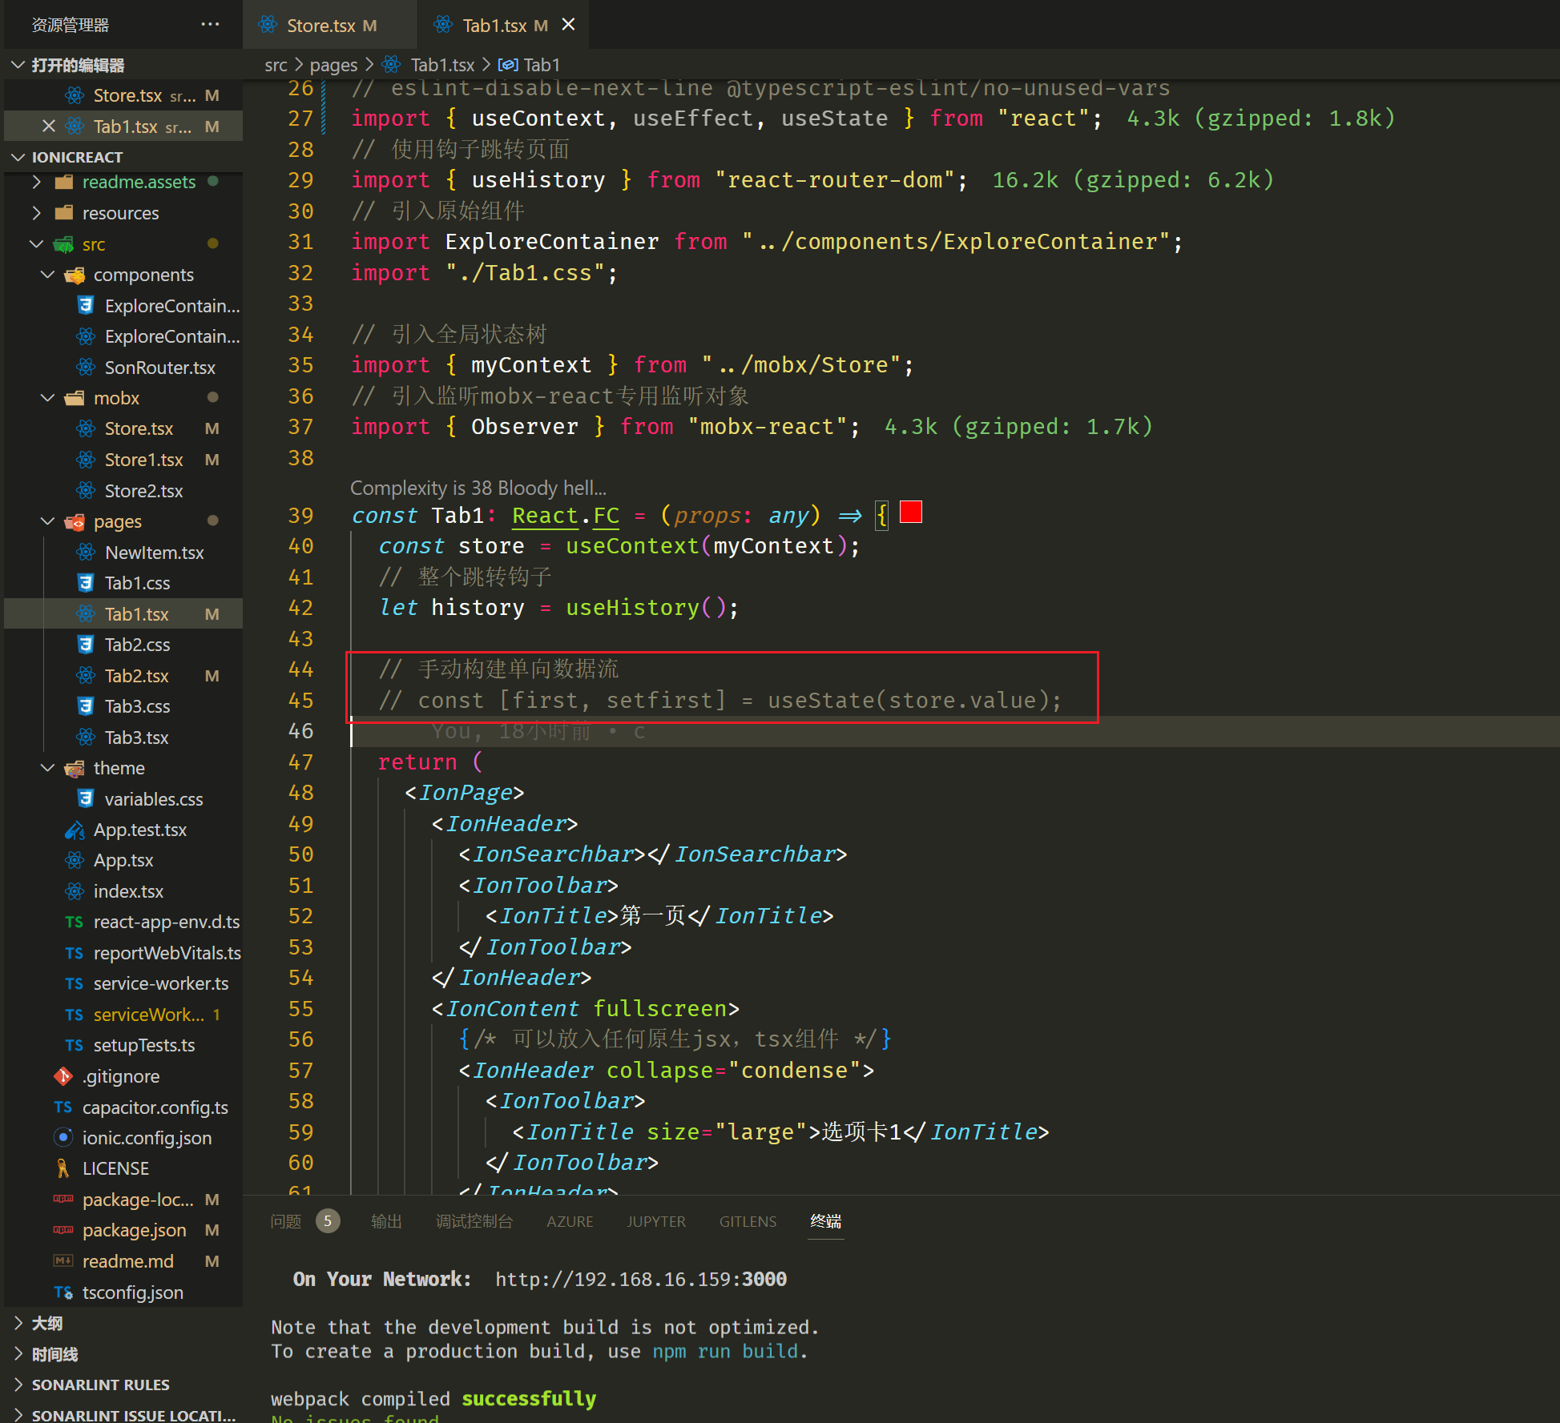Open the GITLENS panel tab
Viewport: 1560px width, 1423px height.
click(748, 1221)
